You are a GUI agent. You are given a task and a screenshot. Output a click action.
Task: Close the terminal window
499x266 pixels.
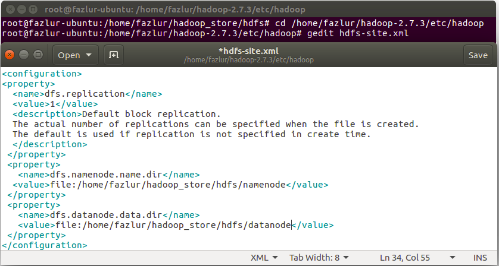(10, 10)
